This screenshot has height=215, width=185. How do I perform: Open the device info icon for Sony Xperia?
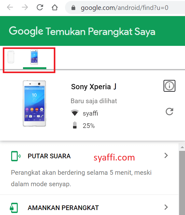click(169, 86)
